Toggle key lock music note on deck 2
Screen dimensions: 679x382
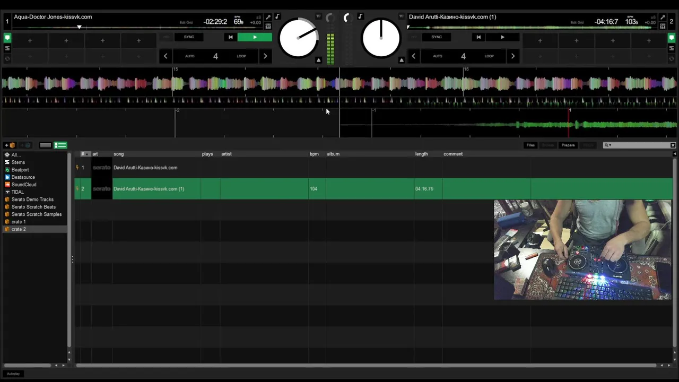tap(360, 17)
